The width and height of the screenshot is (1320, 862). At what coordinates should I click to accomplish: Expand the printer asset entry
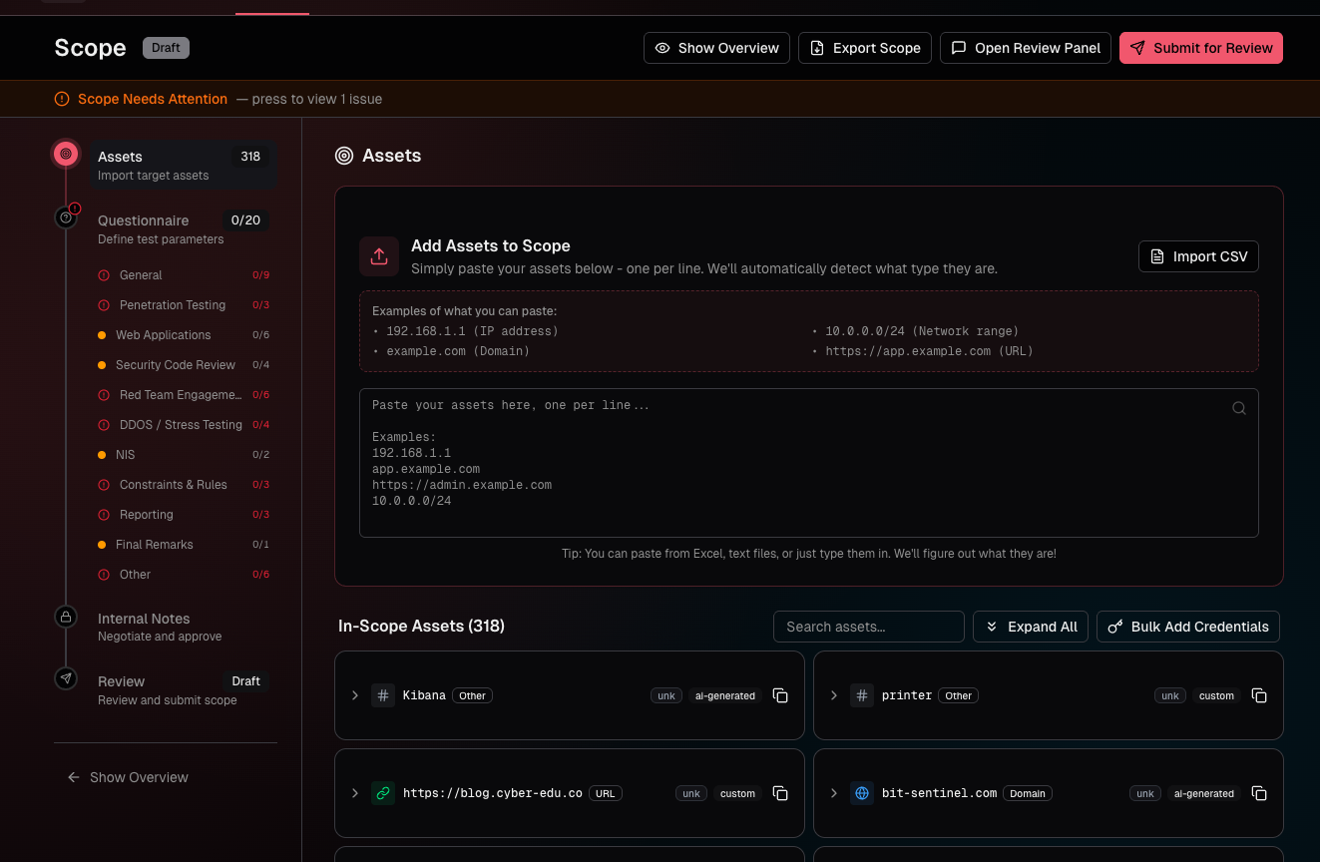pyautogui.click(x=834, y=695)
